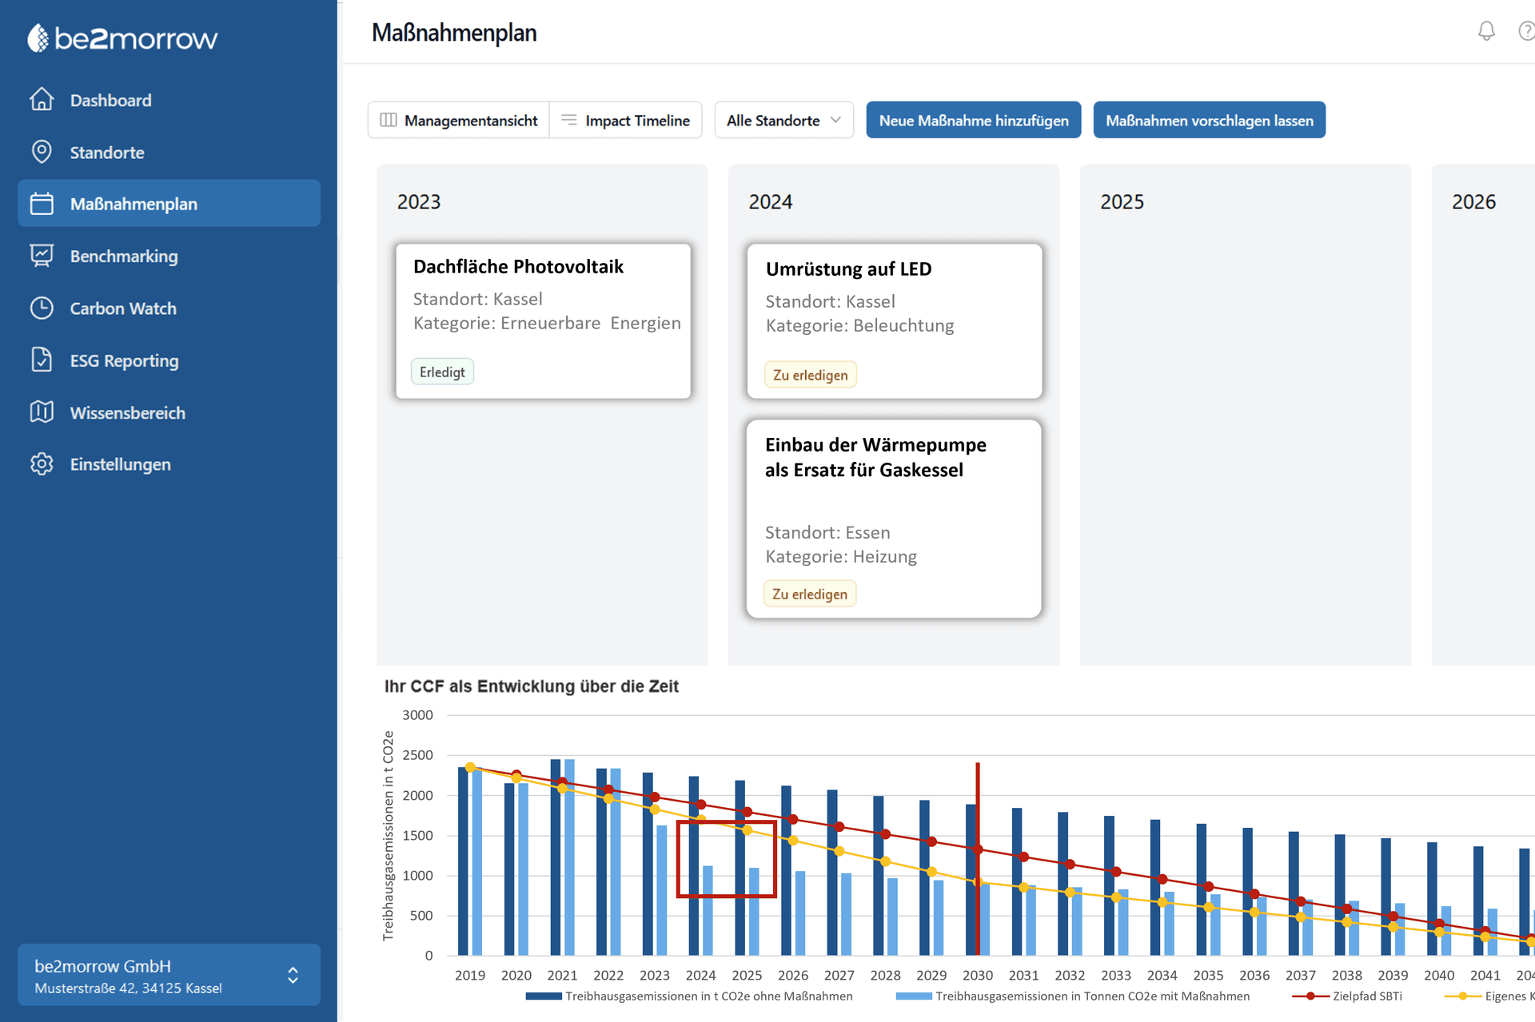Viewport: 1535px width, 1022px height.
Task: Open notifications bell icon
Action: [1485, 32]
